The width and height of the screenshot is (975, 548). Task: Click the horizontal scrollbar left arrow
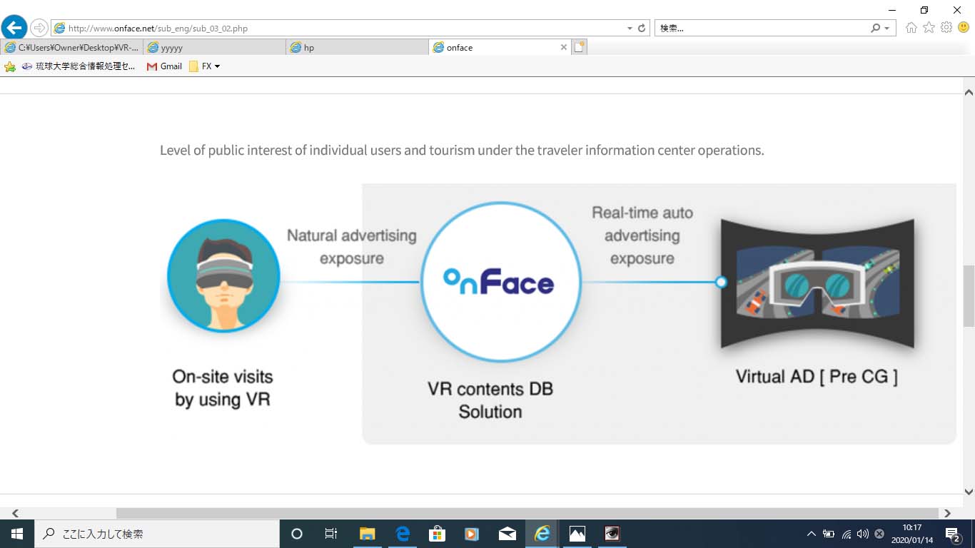[15, 513]
